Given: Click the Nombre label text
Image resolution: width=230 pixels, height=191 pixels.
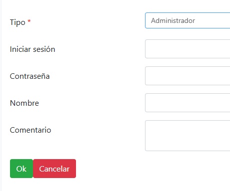Looking at the screenshot, I should pyautogui.click(x=24, y=103).
